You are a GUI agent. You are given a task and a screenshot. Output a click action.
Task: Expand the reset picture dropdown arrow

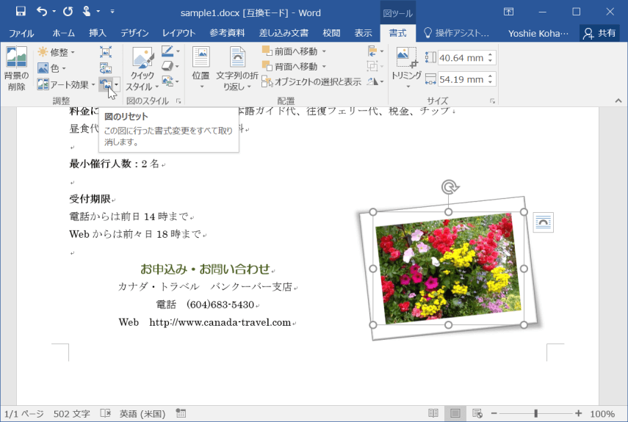(117, 84)
